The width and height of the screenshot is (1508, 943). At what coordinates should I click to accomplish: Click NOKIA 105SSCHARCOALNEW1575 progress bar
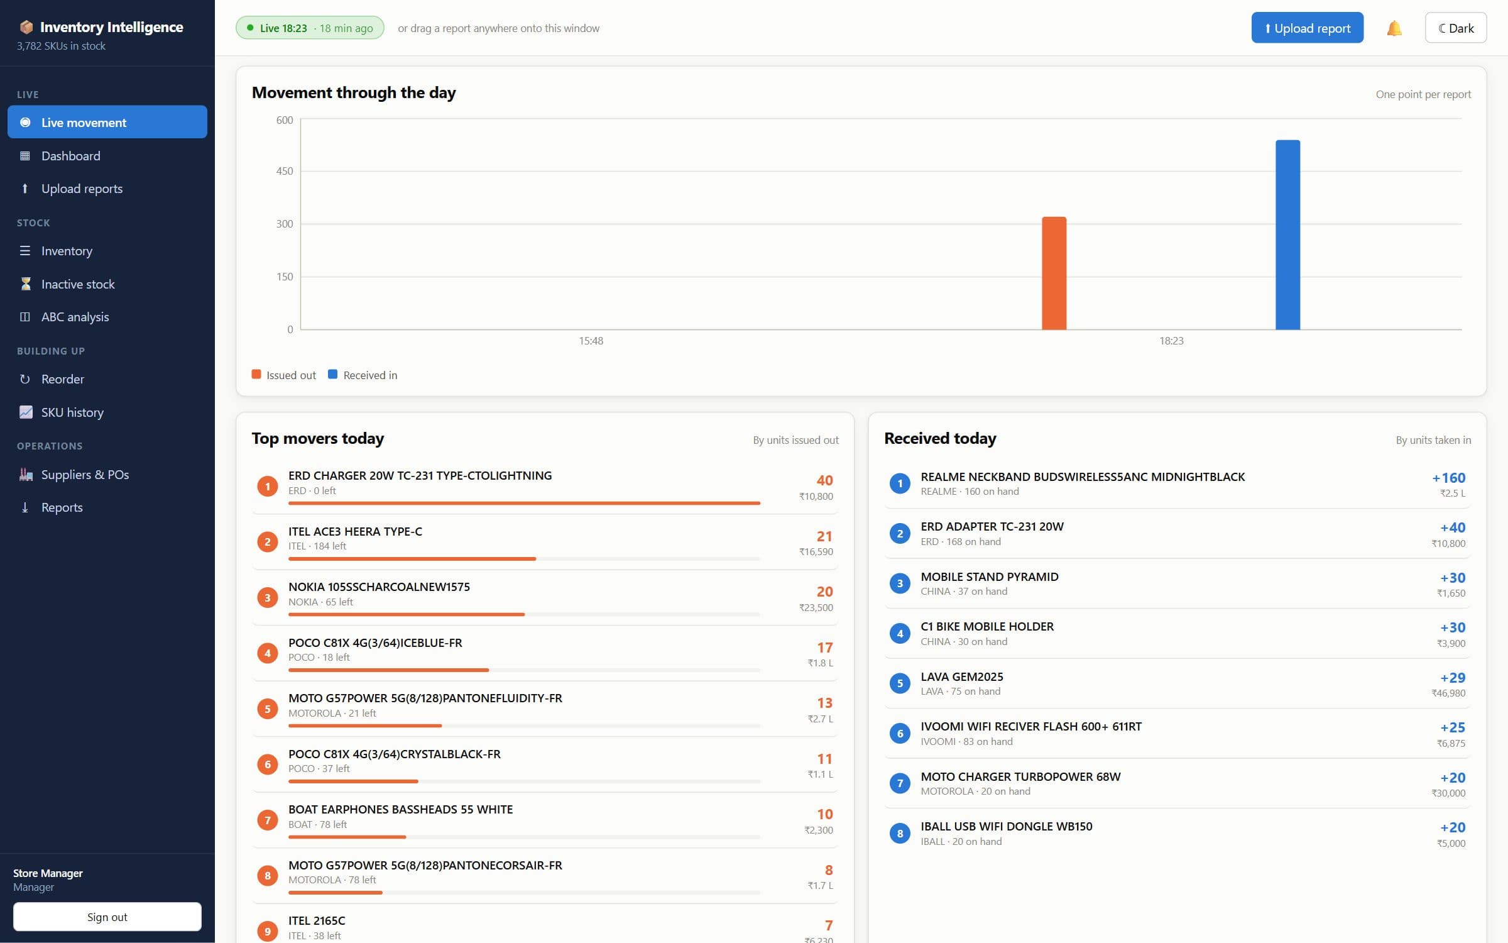point(524,614)
